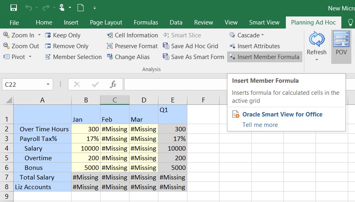Toggle Preserve Format option

(132, 46)
